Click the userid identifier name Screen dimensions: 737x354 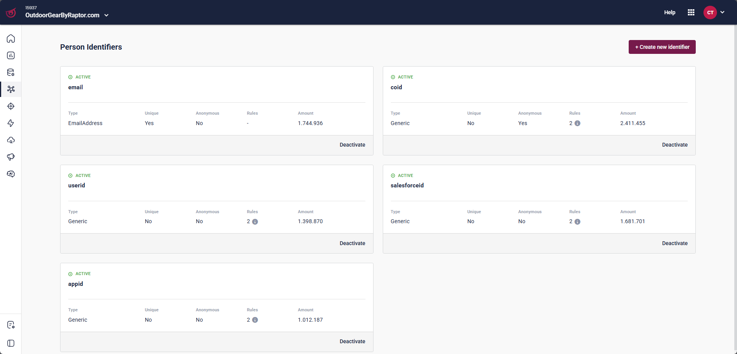77,185
